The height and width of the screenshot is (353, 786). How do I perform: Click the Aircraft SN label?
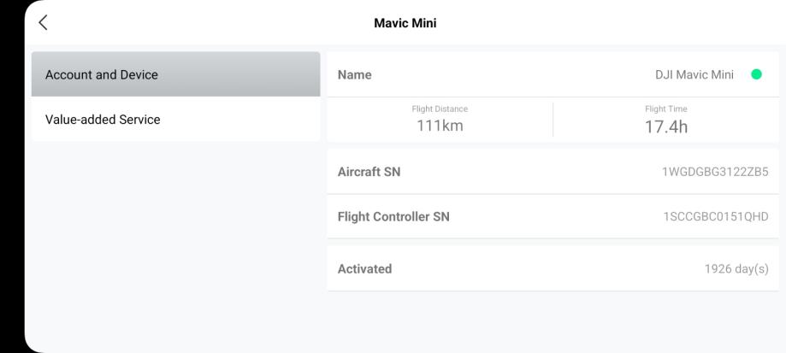pyautogui.click(x=369, y=172)
